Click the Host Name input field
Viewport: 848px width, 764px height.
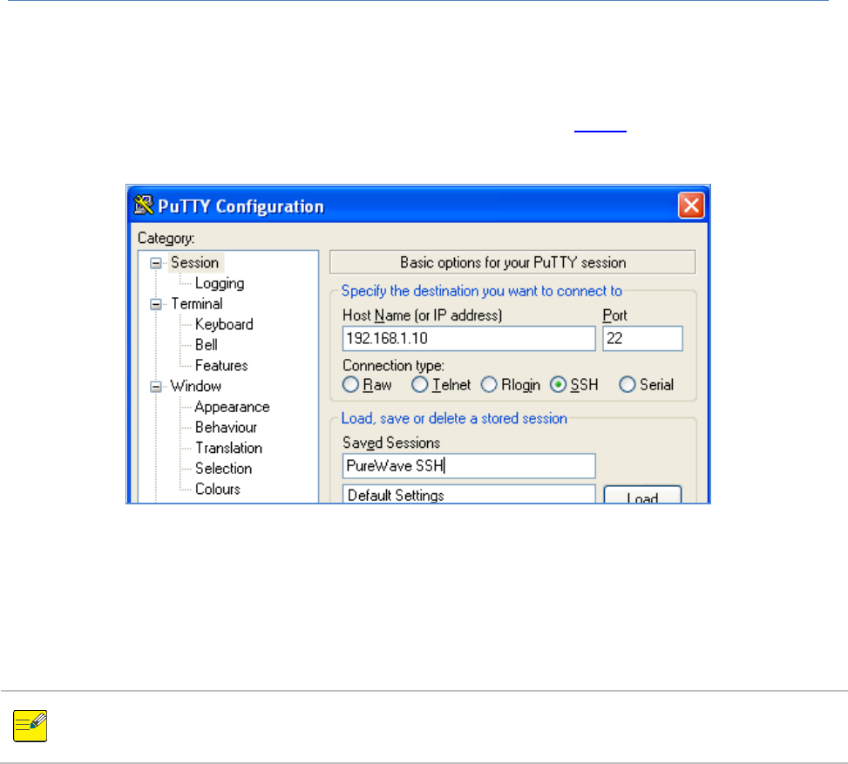tap(469, 339)
